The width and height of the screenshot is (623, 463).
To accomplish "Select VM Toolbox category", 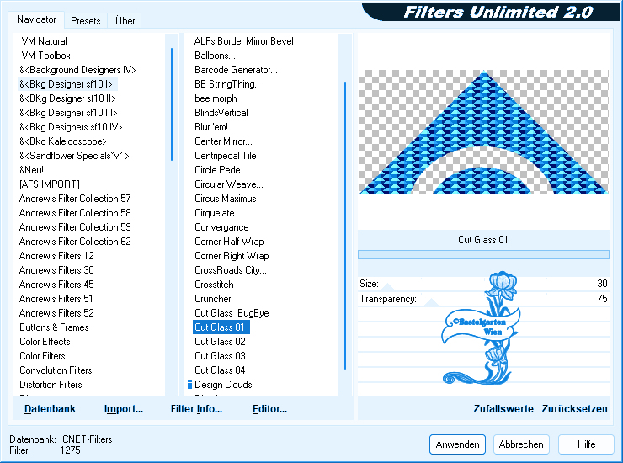I will 45,56.
